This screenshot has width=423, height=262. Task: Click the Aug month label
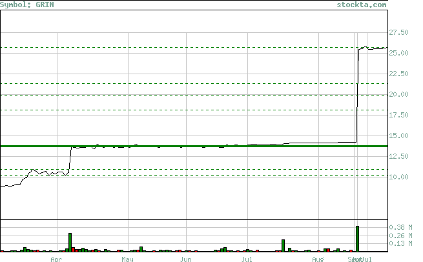click(318, 259)
